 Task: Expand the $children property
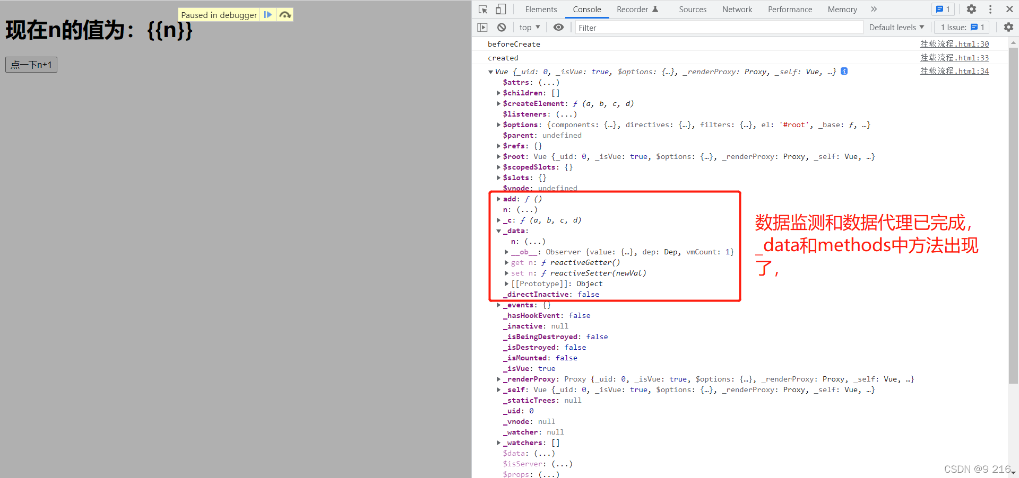[x=498, y=93]
